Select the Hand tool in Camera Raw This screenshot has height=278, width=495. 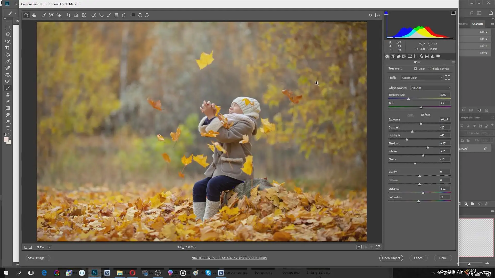(x=34, y=15)
